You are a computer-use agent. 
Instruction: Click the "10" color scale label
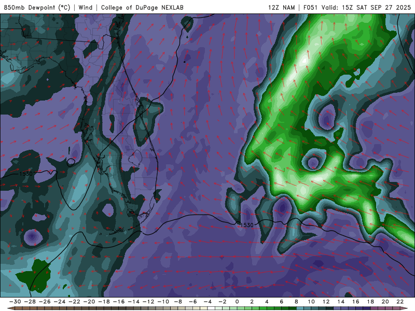(311, 302)
